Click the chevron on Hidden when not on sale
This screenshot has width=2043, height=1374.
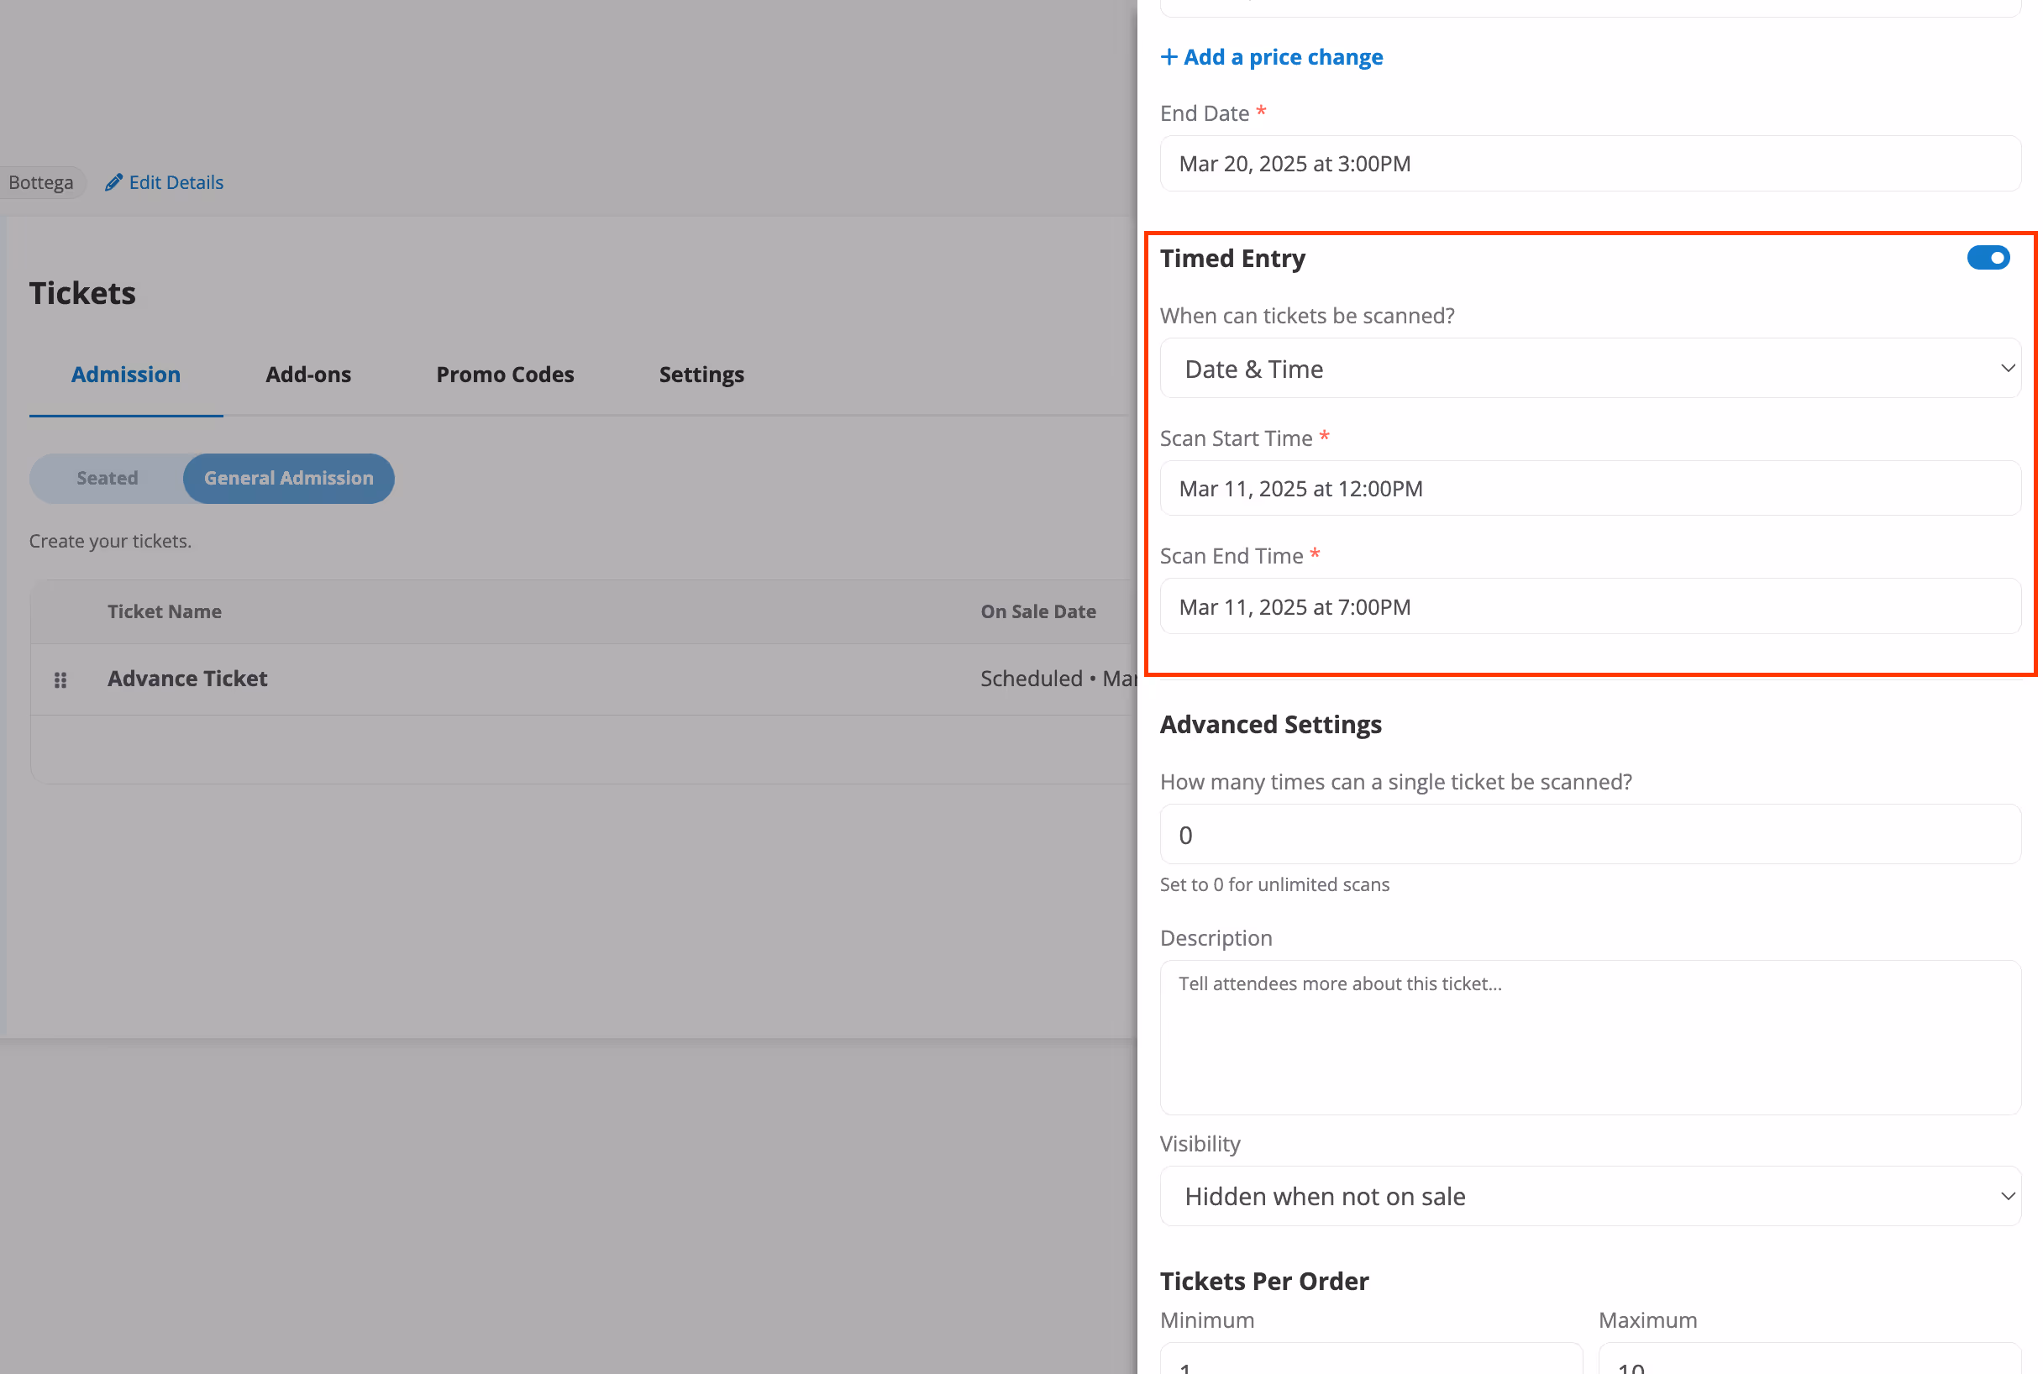(x=2006, y=1196)
